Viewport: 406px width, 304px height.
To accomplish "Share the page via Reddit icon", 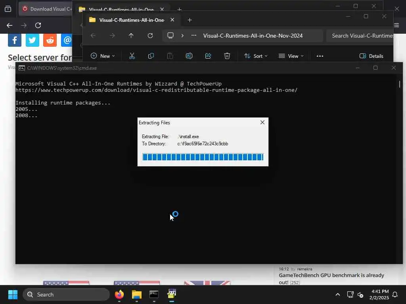I will coord(50,40).
